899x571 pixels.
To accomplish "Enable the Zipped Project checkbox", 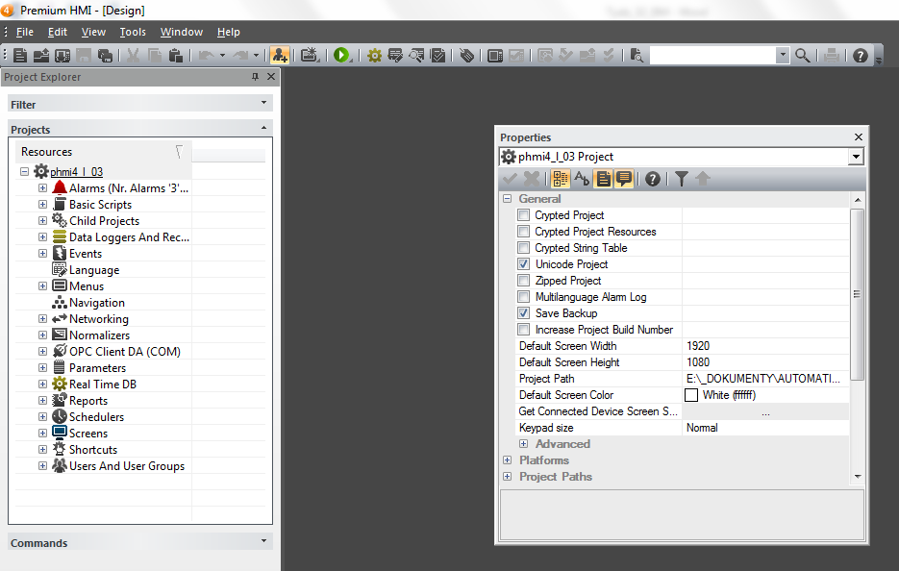I will [x=523, y=281].
